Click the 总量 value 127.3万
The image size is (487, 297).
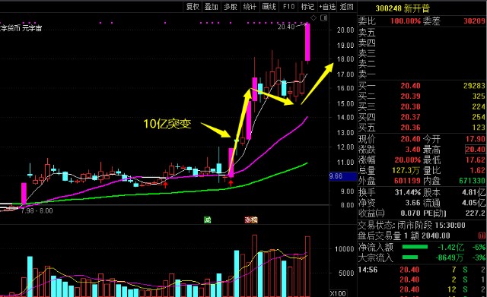click(x=406, y=170)
